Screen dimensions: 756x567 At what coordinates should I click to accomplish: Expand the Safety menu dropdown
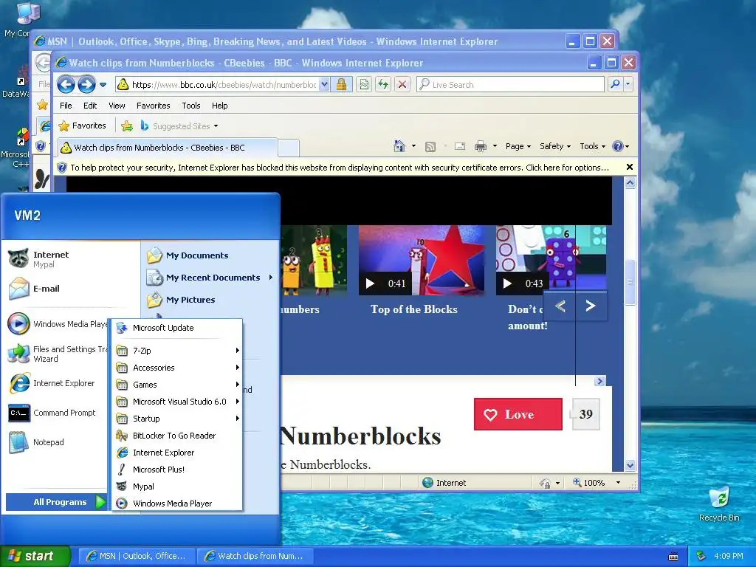click(x=555, y=146)
